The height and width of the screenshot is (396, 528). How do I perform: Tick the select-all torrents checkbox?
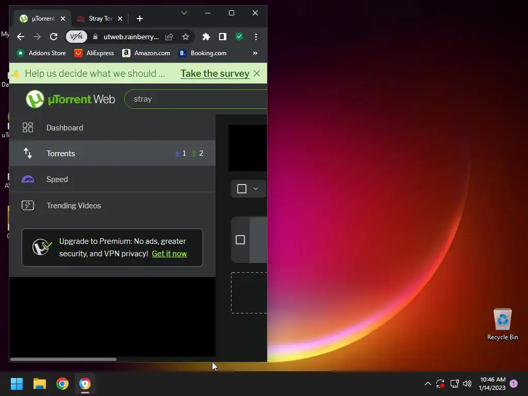(242, 189)
